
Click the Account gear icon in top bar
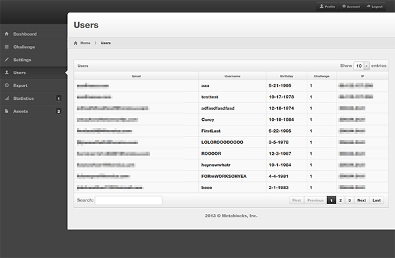tap(344, 7)
